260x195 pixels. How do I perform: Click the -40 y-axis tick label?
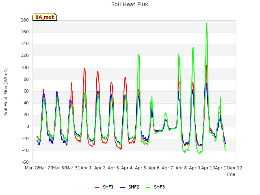pyautogui.click(x=25, y=150)
